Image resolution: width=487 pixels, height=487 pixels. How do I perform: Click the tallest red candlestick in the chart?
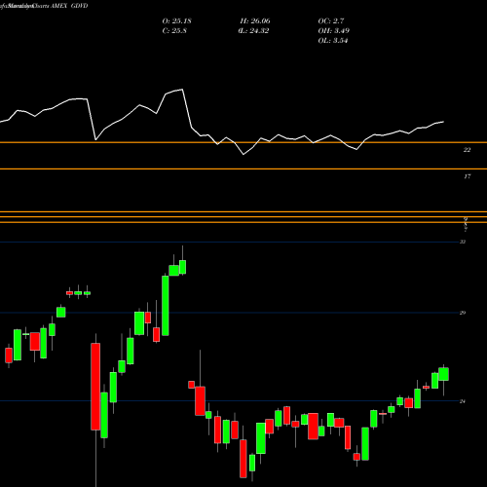(95, 387)
